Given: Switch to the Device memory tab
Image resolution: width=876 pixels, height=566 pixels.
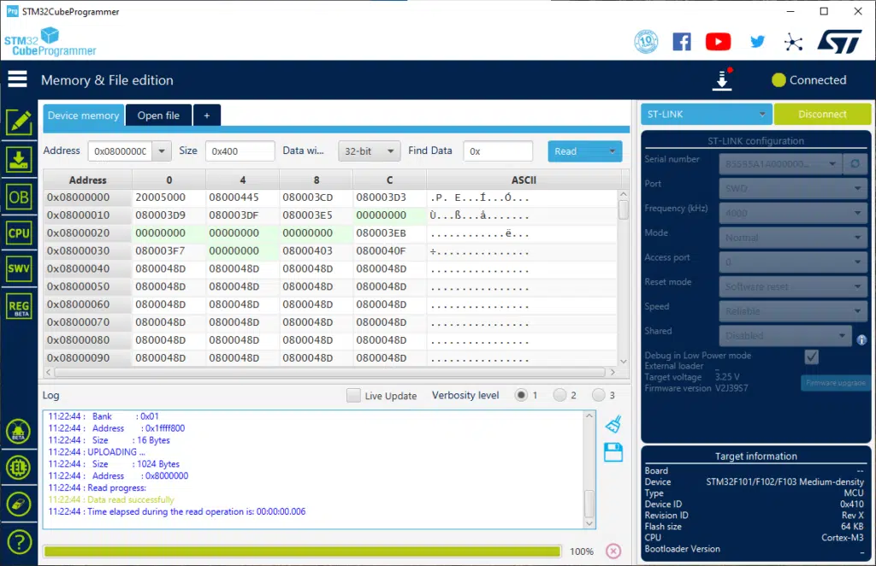Looking at the screenshot, I should coord(83,115).
